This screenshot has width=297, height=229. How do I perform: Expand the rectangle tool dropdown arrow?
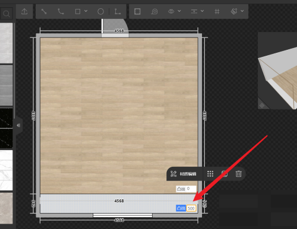(x=86, y=11)
